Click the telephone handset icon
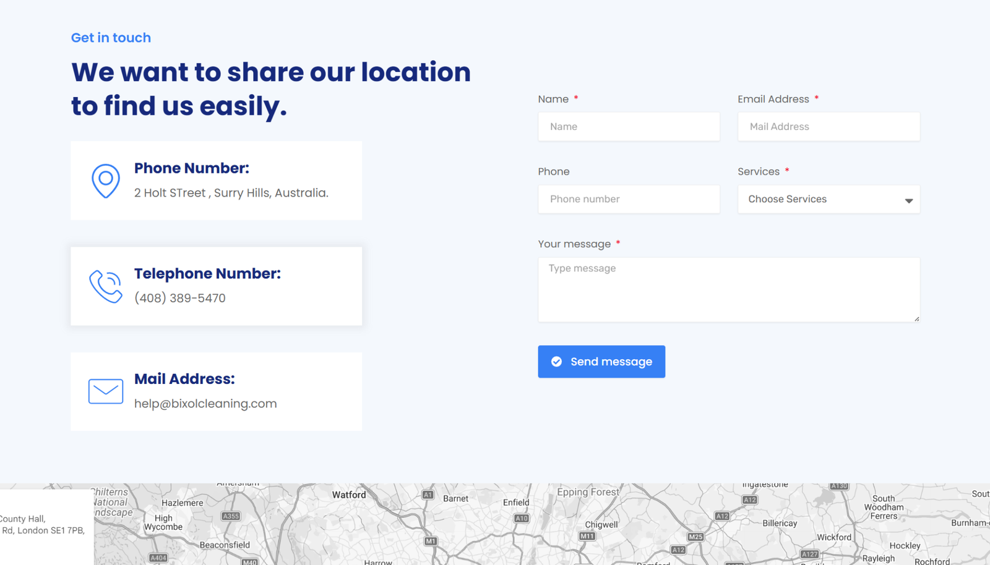 pos(106,286)
